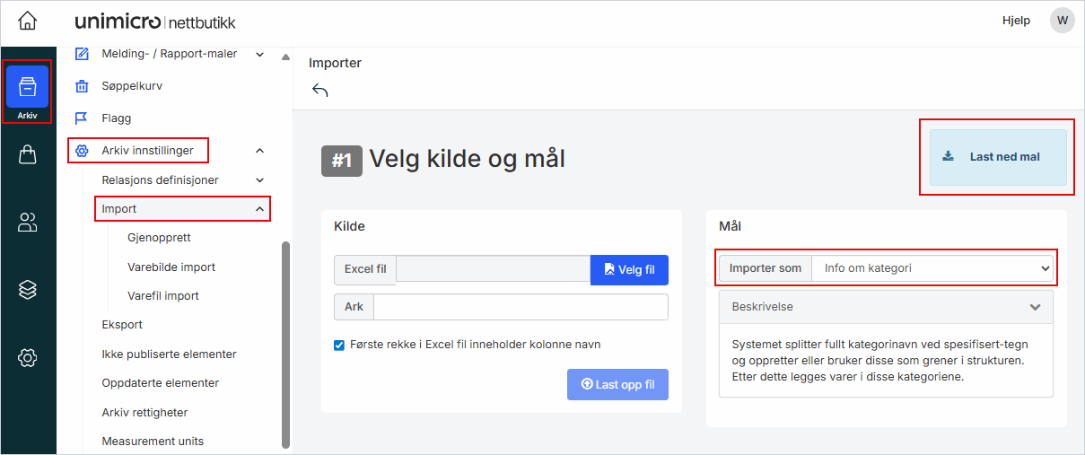Click the back arrow under Importer

tap(320, 90)
